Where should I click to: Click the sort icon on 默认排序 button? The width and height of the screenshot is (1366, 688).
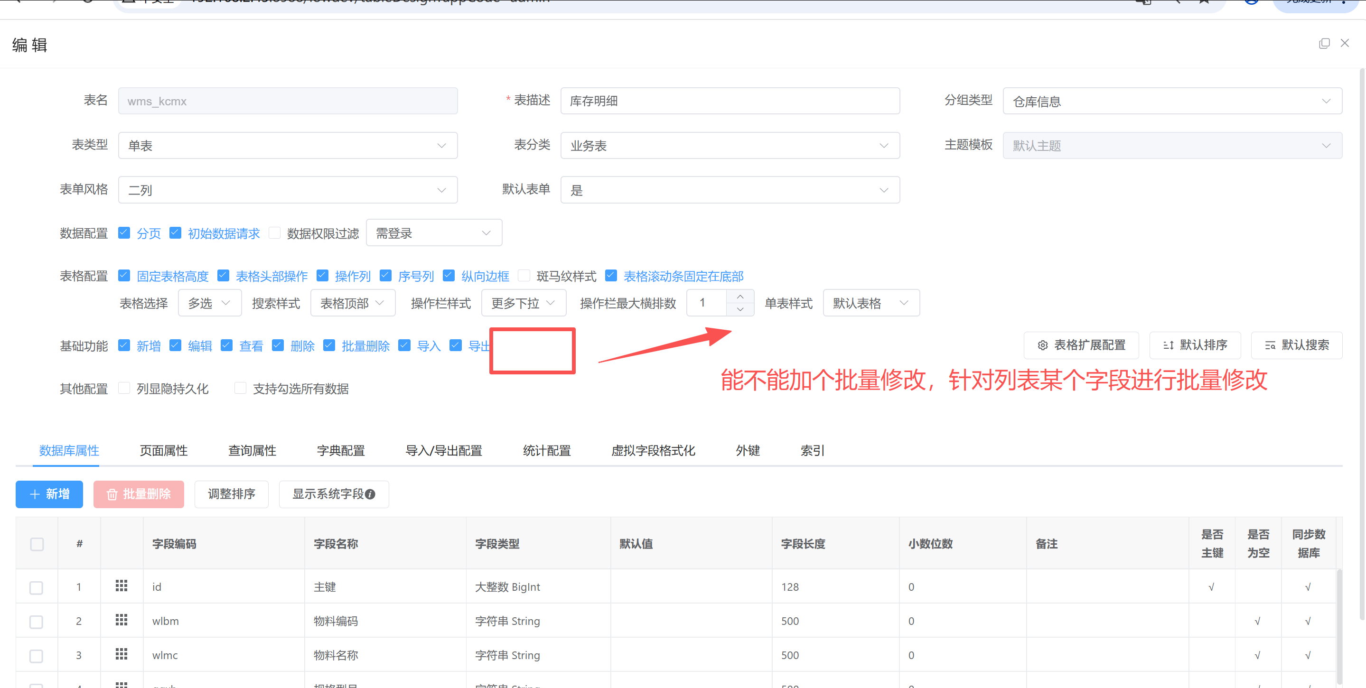pos(1168,345)
